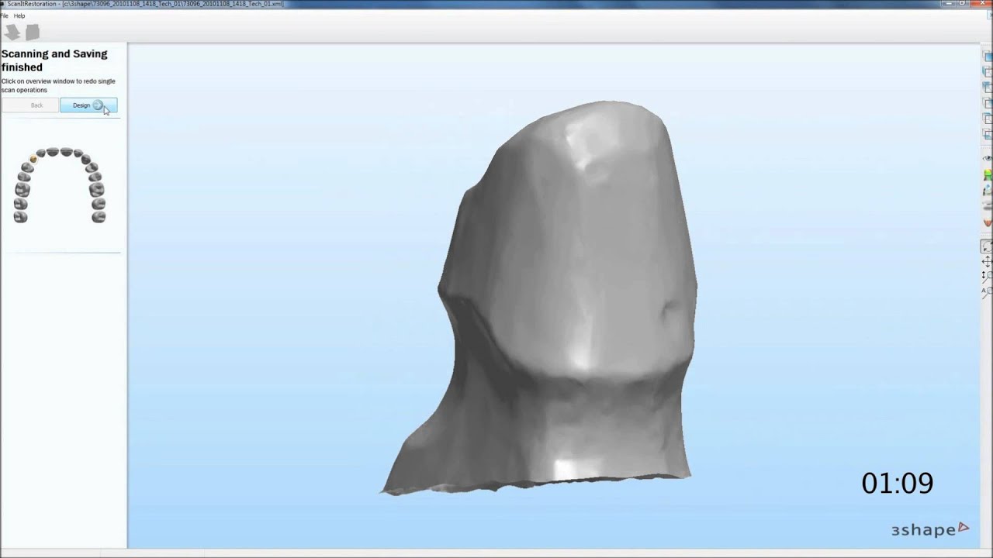Viewport: 993px width, 558px height.
Task: Select the highlighted gold tooth in the arch overview
Action: (x=33, y=159)
